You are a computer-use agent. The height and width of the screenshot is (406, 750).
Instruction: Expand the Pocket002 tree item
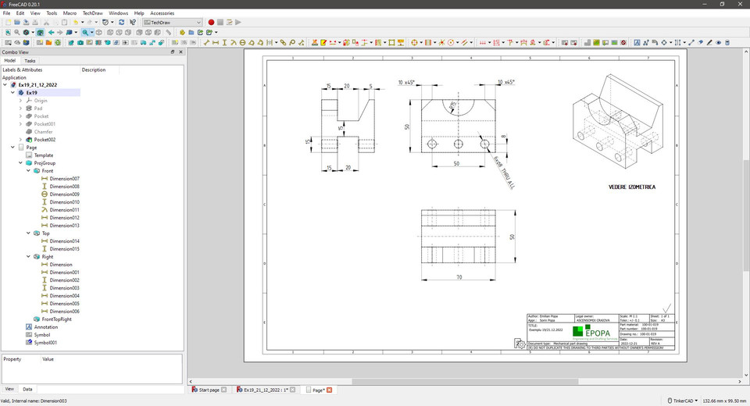(x=21, y=140)
